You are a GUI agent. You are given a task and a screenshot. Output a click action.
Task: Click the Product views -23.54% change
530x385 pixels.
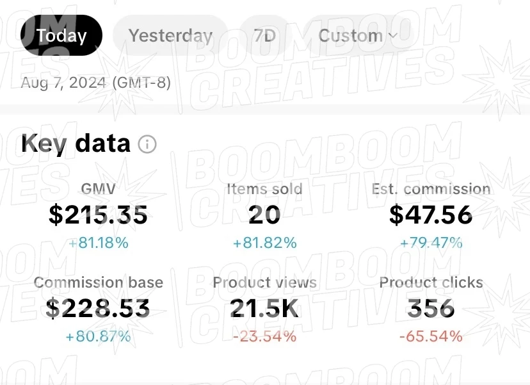264,336
